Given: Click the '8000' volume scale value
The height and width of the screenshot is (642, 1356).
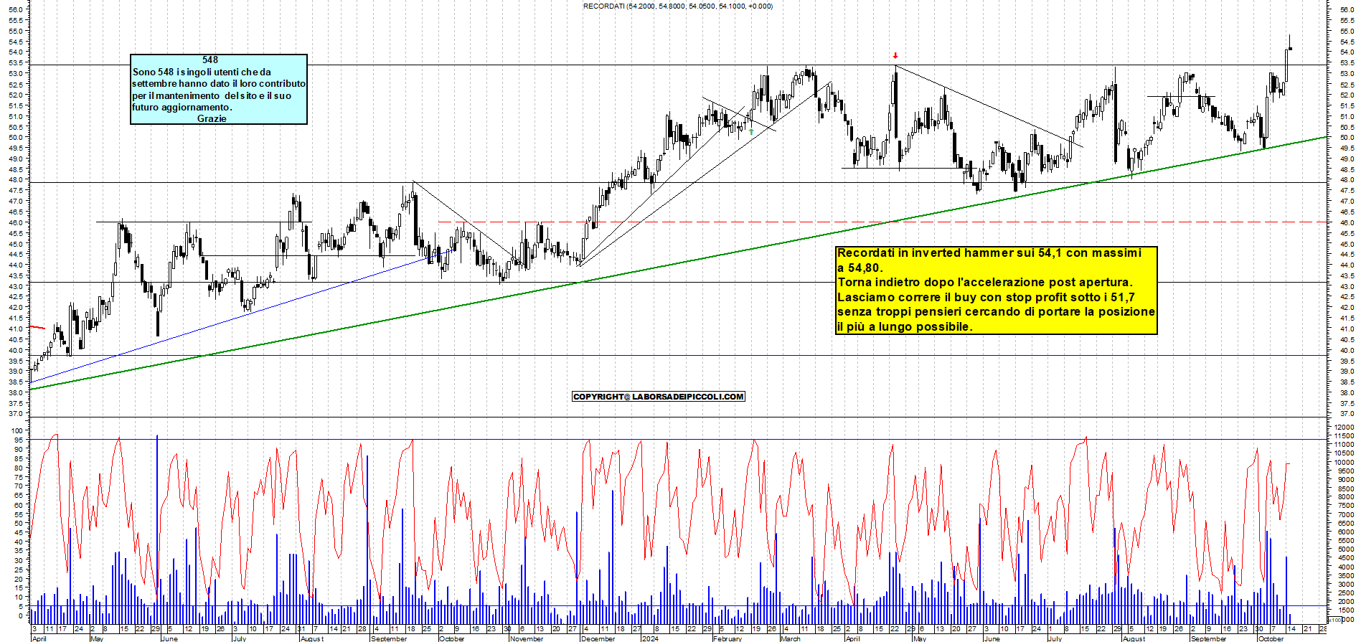Looking at the screenshot, I should point(1345,497).
